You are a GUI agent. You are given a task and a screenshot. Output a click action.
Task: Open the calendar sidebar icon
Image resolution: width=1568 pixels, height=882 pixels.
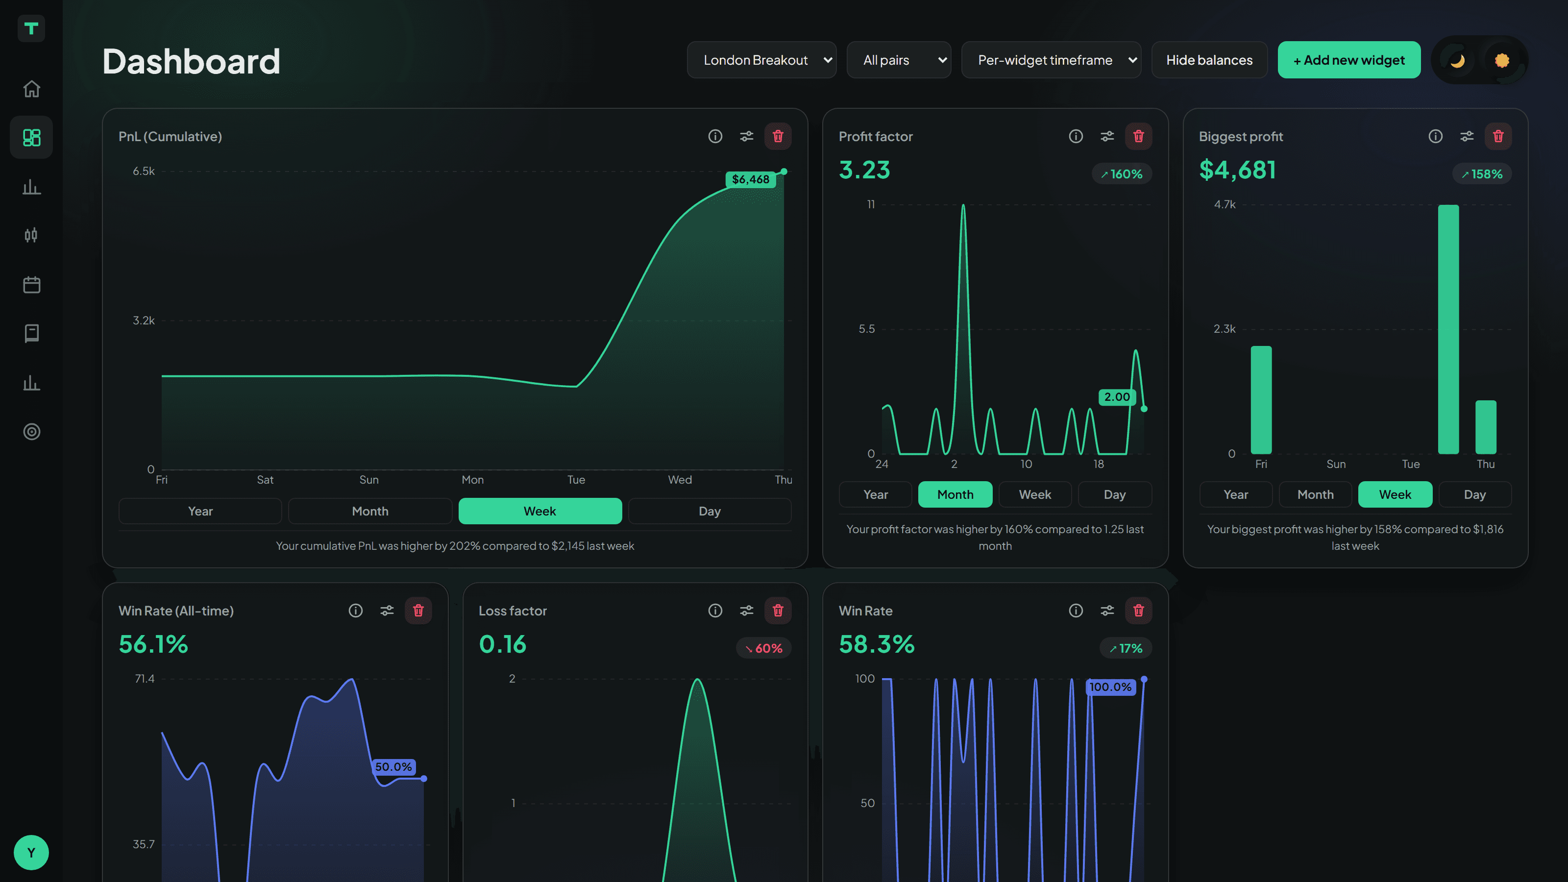coord(32,284)
